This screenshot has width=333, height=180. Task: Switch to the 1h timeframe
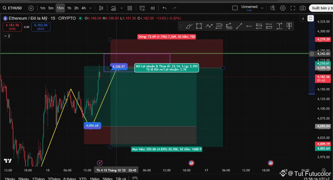point(69,8)
